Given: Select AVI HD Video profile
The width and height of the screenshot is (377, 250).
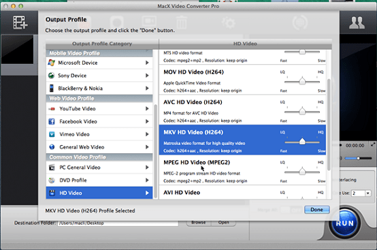Looking at the screenshot, I should [242, 192].
